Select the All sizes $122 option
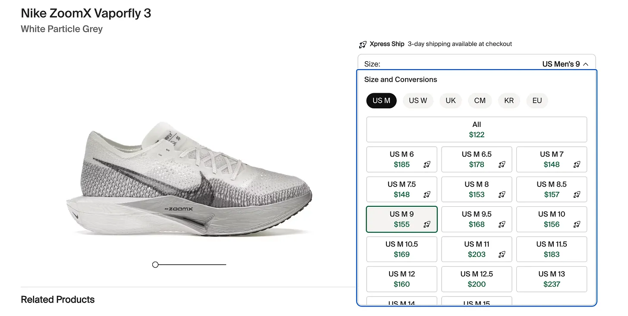 pos(476,130)
